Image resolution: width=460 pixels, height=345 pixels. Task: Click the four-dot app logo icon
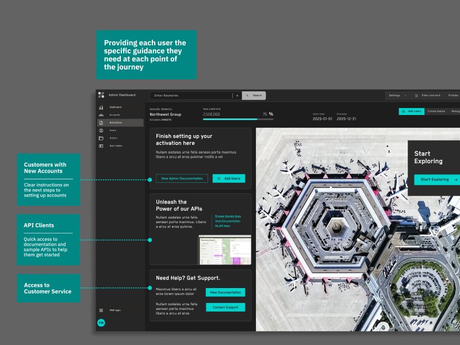101,95
